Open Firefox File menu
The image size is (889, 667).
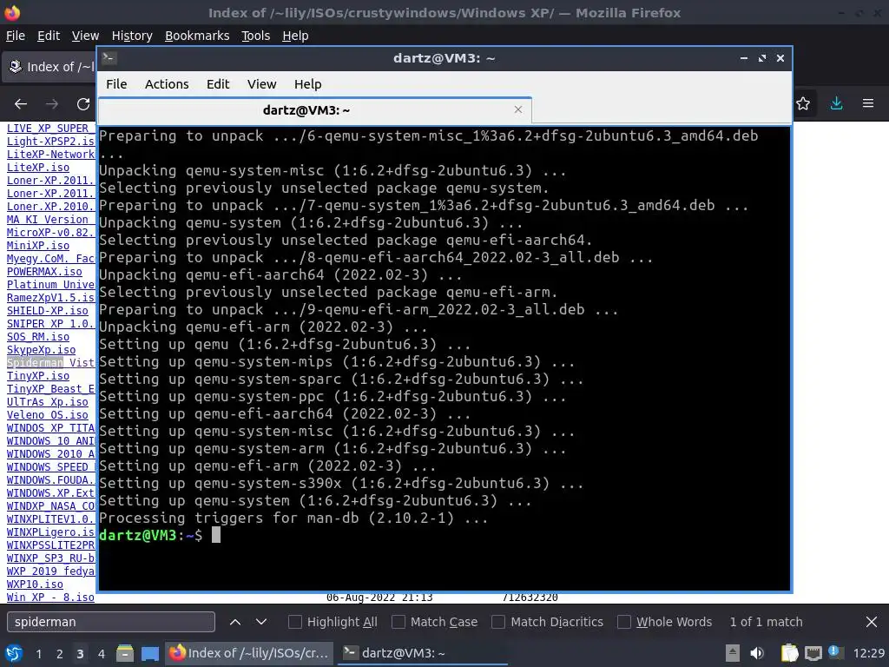click(16, 36)
